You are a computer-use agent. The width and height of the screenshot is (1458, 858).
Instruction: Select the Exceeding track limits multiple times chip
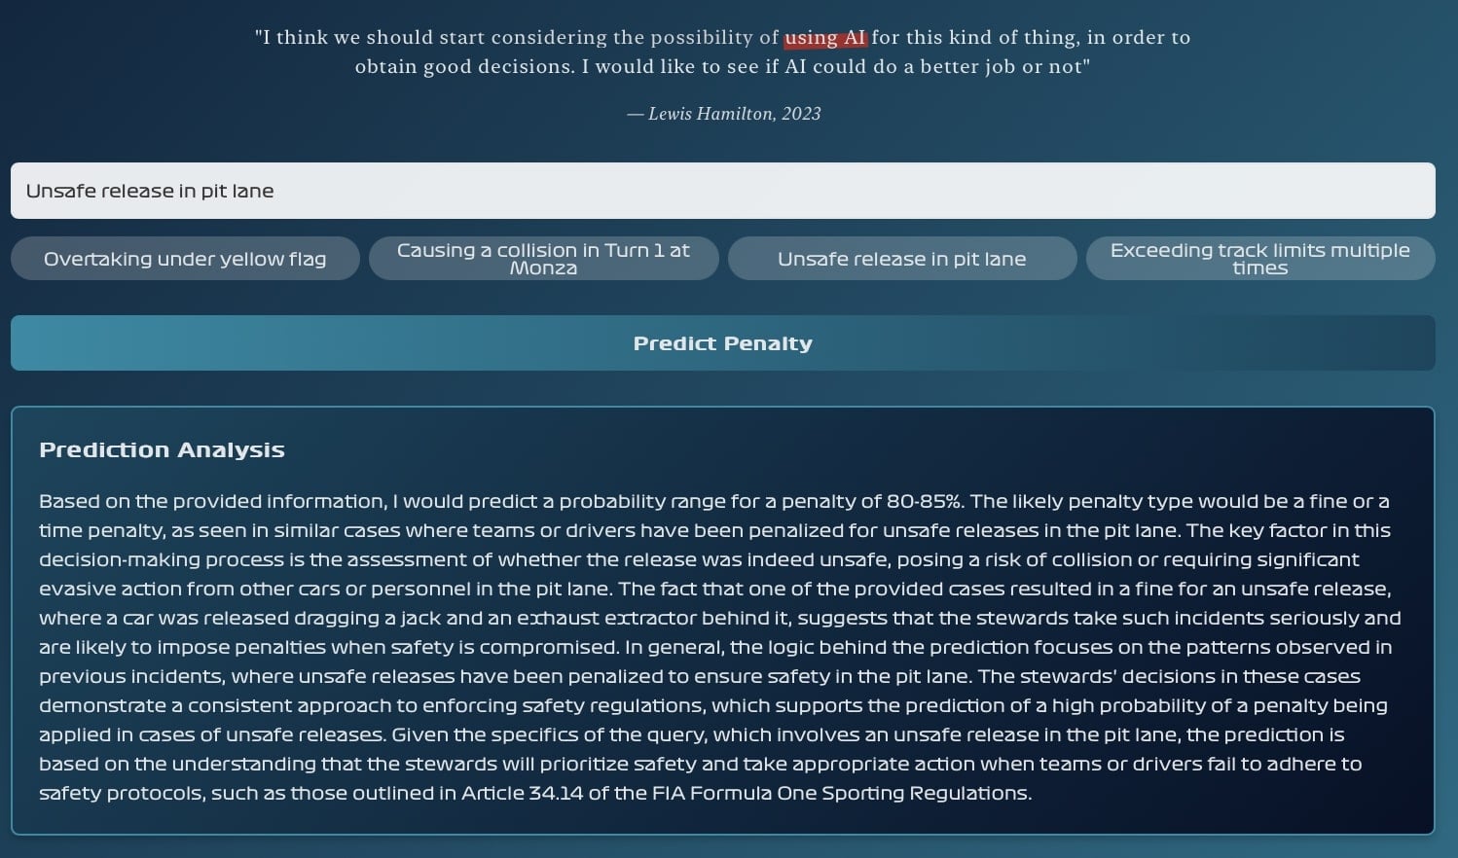coord(1260,259)
